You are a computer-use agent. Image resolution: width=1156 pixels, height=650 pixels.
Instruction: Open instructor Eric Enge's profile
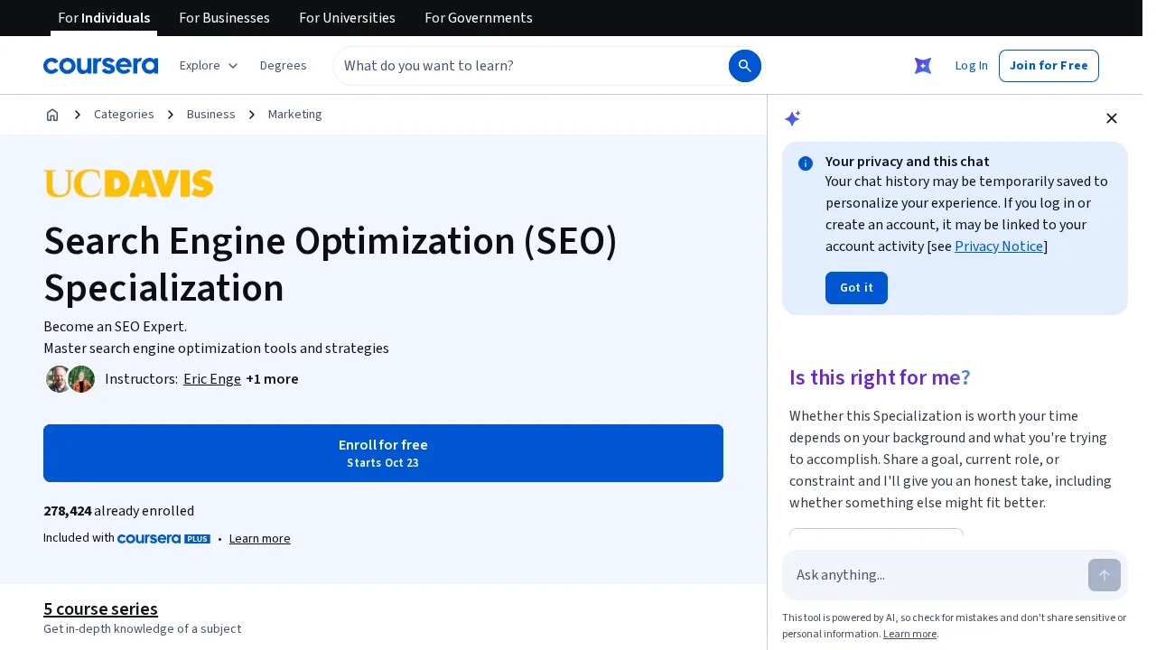click(212, 379)
